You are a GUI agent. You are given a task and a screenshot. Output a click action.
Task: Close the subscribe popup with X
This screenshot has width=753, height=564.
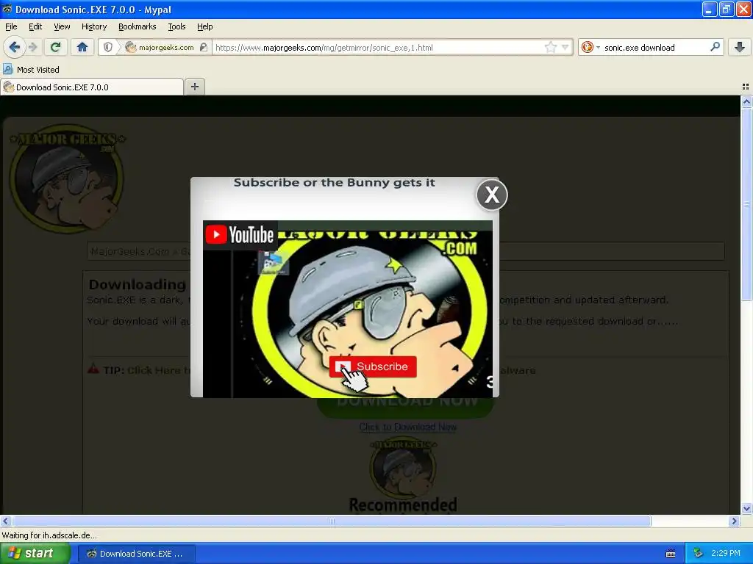click(492, 195)
